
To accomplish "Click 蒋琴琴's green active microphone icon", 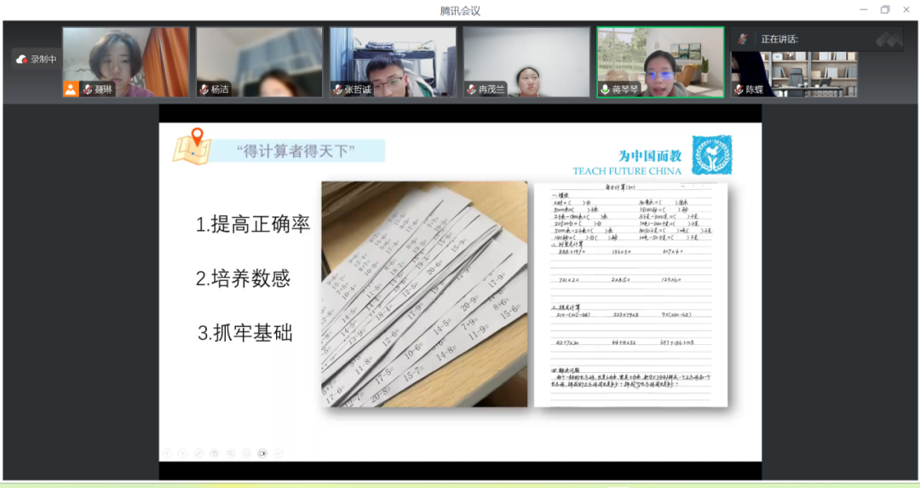I will tap(605, 89).
